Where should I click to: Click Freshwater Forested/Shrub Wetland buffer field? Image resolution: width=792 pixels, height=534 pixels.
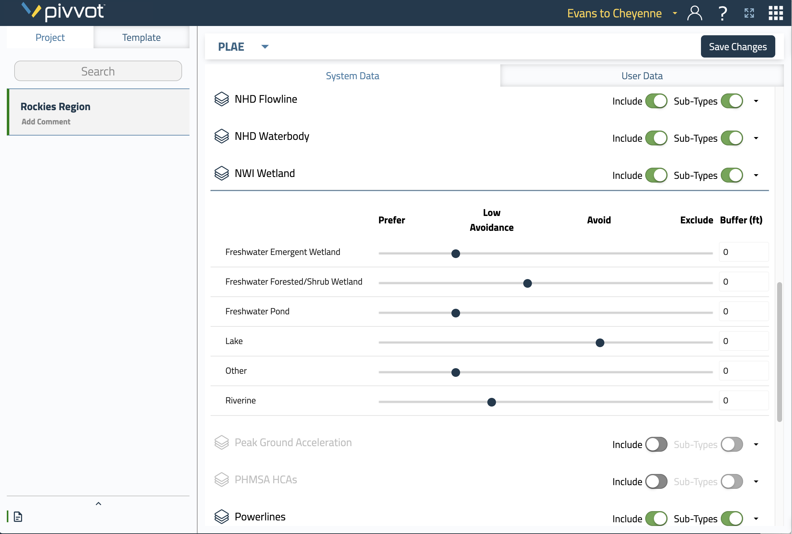(744, 282)
